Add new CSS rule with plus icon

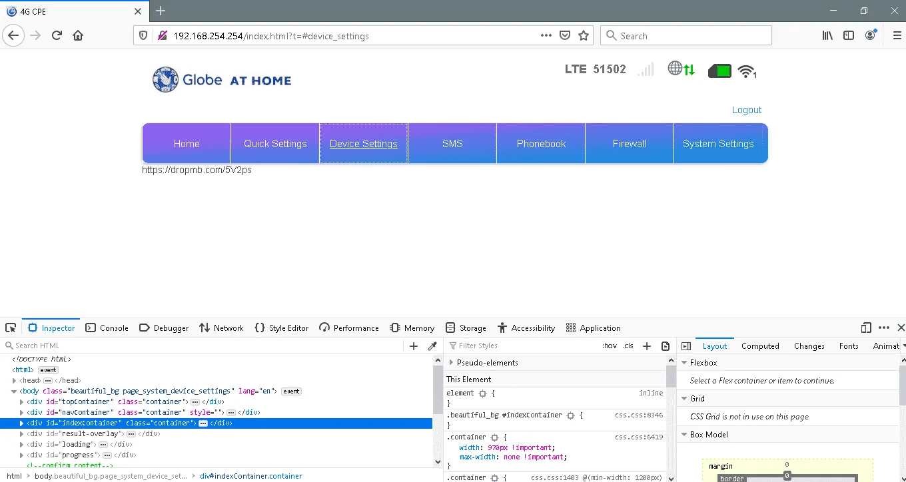point(646,346)
